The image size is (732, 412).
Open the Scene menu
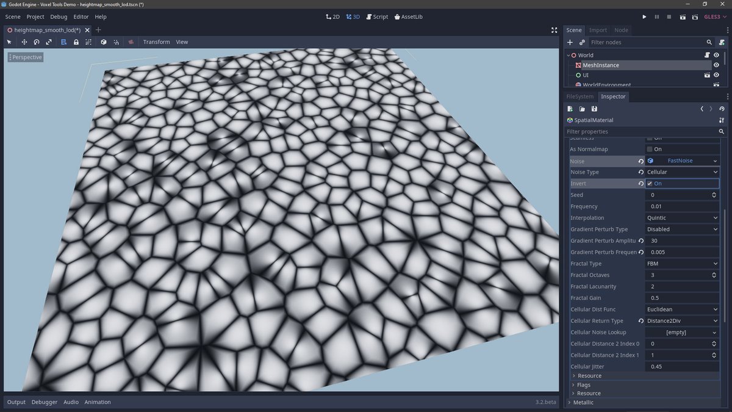pyautogui.click(x=13, y=17)
